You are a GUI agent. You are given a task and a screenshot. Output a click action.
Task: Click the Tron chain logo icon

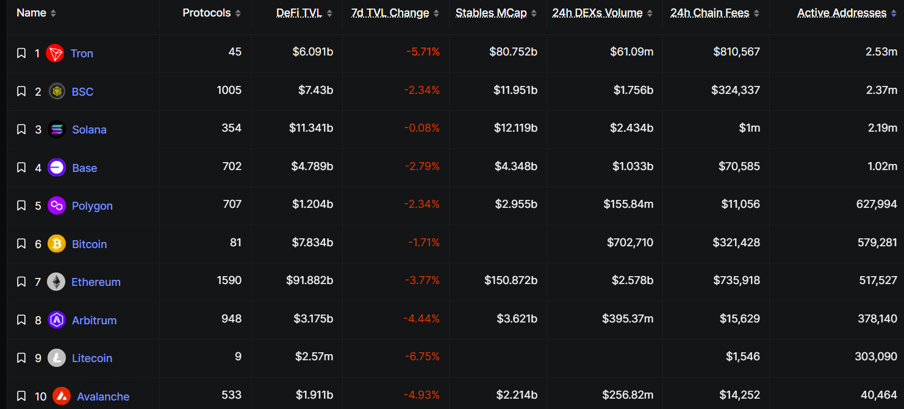(x=55, y=54)
